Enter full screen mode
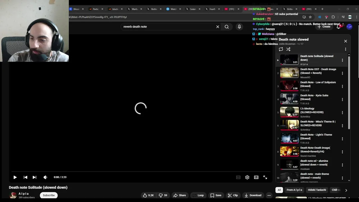 (x=265, y=177)
